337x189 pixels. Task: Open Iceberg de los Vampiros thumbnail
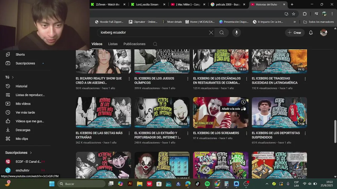pos(103,165)
